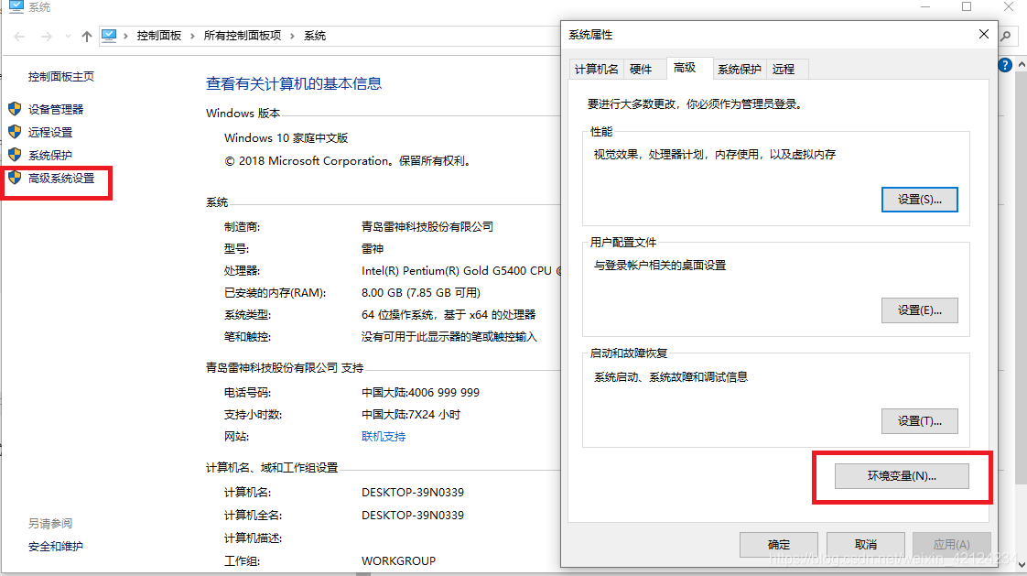Viewport: 1027px width, 576px height.
Task: Open performance 设置(S)... button
Action: pos(920,200)
